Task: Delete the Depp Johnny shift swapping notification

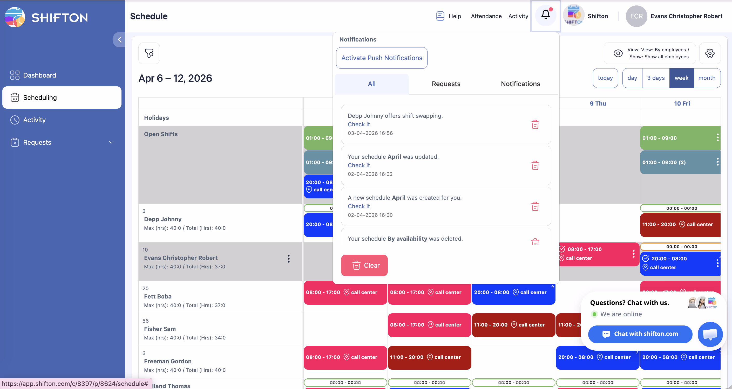Action: tap(535, 124)
